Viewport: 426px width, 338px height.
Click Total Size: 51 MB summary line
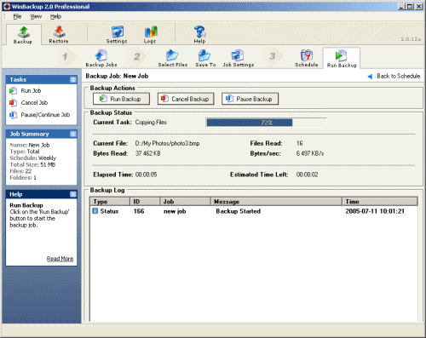pyautogui.click(x=32, y=164)
